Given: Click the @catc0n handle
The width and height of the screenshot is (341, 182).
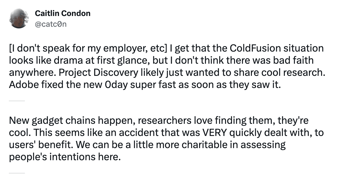Looking at the screenshot, I should (x=51, y=24).
